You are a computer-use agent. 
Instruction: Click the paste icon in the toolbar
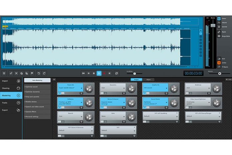[27, 73]
